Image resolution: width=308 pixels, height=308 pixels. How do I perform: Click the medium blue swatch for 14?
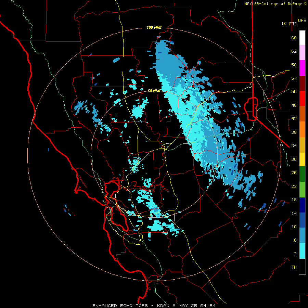click(302, 220)
